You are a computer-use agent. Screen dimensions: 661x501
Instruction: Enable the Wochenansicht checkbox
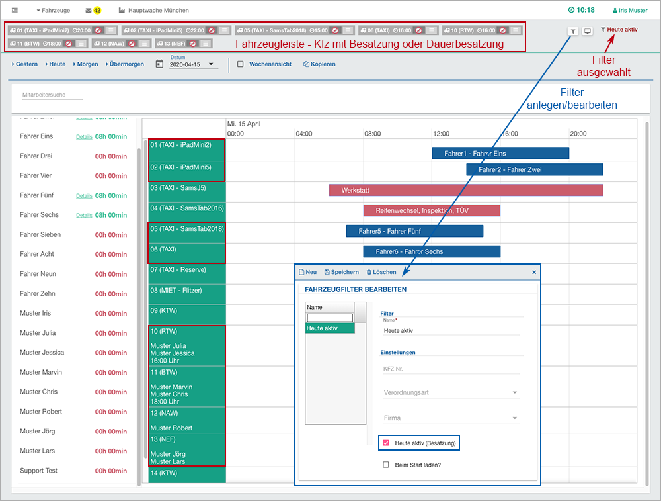point(241,64)
